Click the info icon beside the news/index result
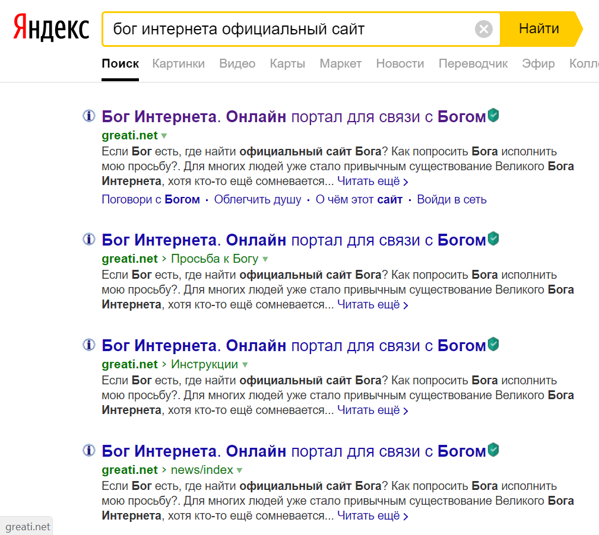The width and height of the screenshot is (599, 535). (89, 450)
